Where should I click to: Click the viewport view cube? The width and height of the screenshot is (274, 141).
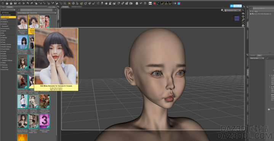(237, 18)
